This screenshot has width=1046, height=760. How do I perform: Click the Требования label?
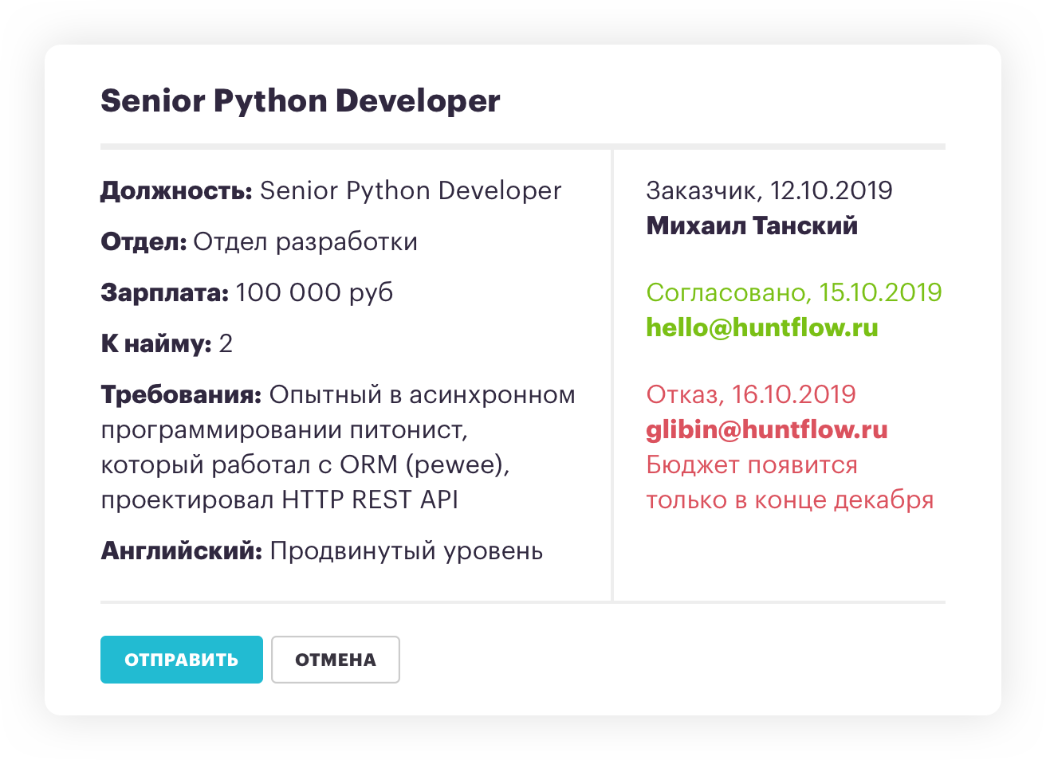point(181,395)
